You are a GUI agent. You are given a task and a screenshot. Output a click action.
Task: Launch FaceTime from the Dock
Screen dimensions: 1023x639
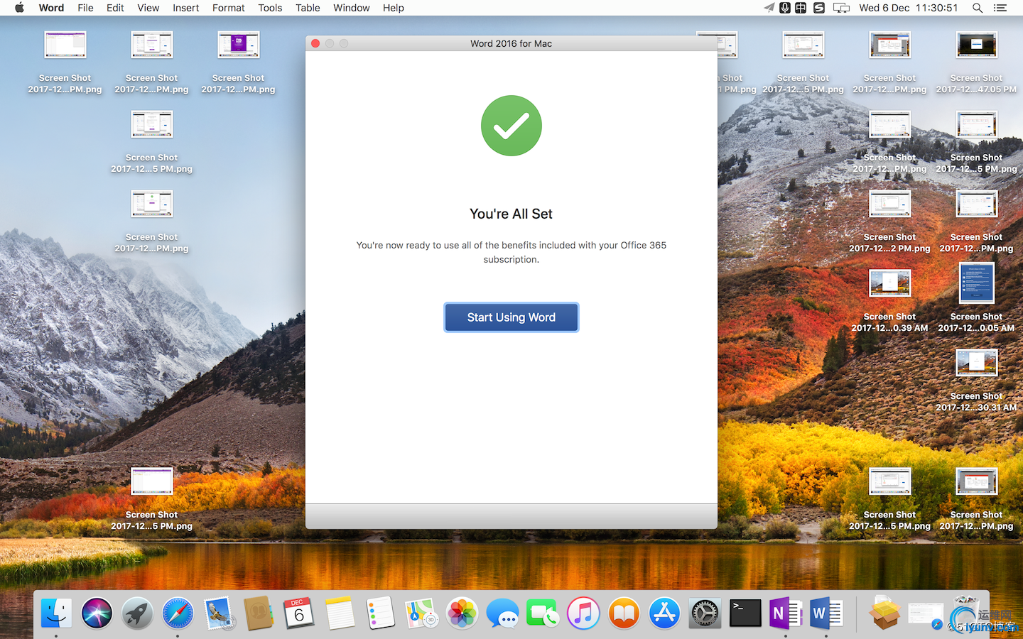[543, 613]
